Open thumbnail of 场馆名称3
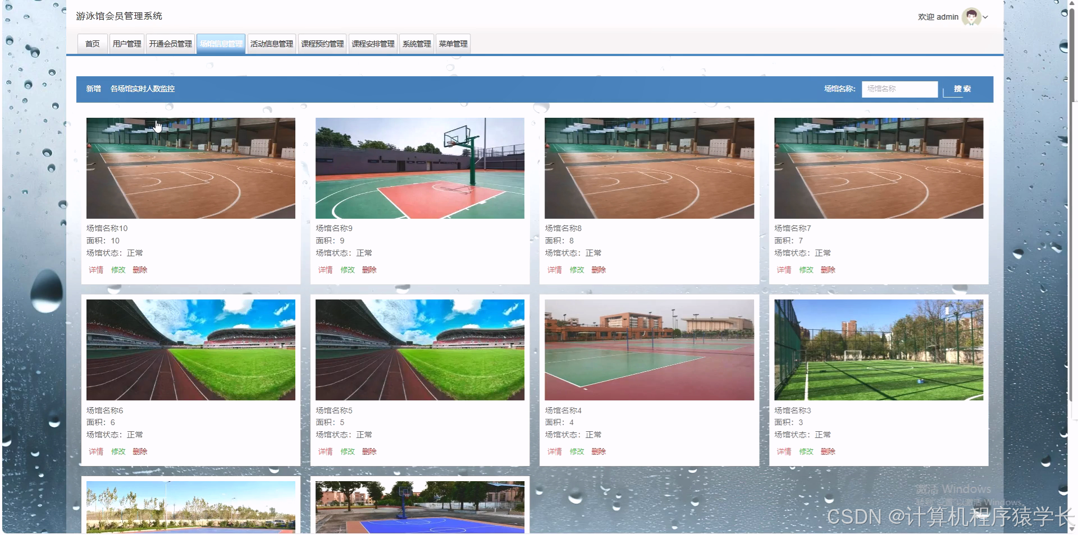 click(879, 350)
